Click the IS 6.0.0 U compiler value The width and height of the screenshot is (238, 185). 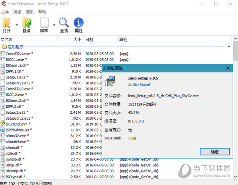(x=136, y=121)
